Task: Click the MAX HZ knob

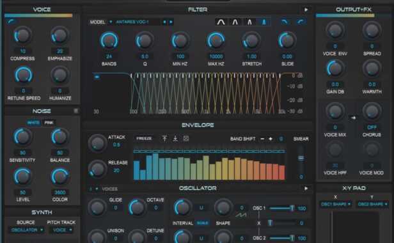Action: (x=216, y=41)
